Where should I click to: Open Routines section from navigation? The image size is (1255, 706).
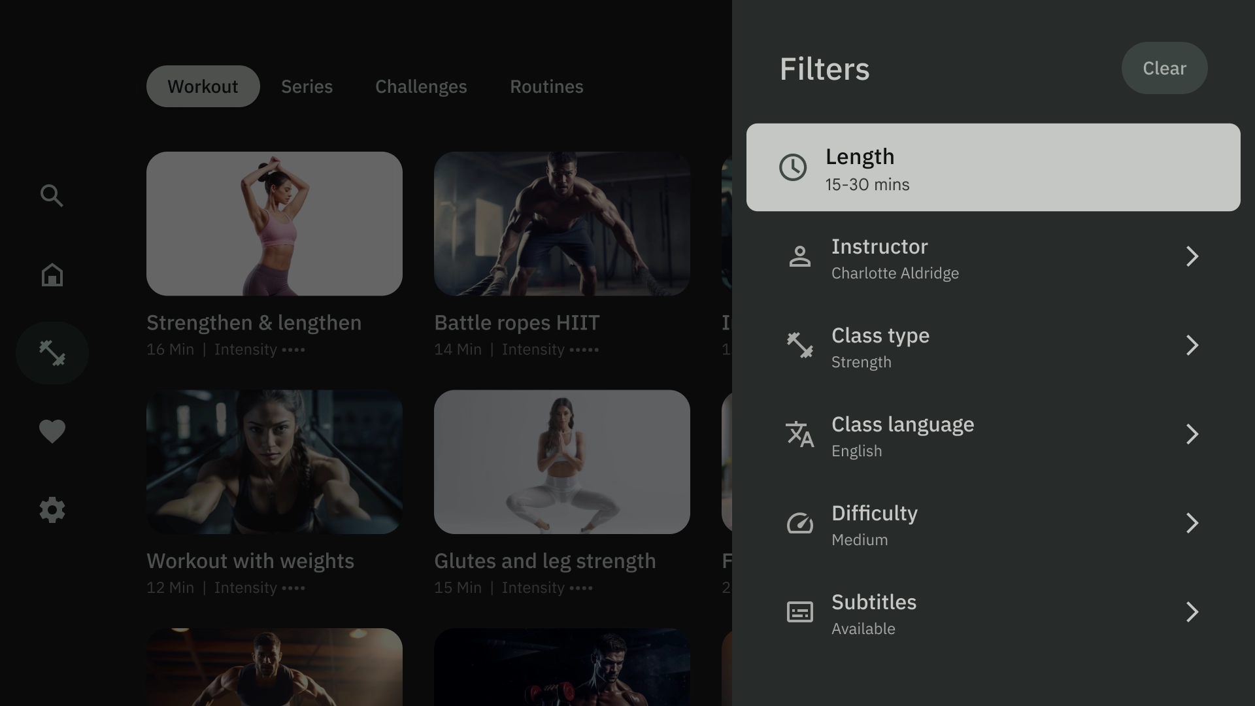click(x=546, y=86)
